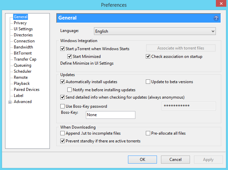This screenshot has height=170, width=228.
Task: Open the Scheduler page
Action: coord(23,71)
